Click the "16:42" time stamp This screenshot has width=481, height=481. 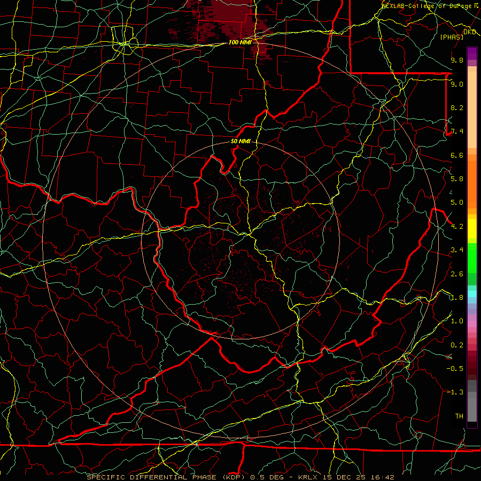pos(383,477)
